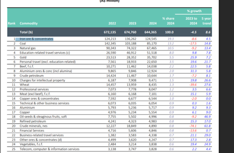Select 'Personal travel (excl. education-related)' text
This screenshot has height=153, width=234.
(47, 62)
